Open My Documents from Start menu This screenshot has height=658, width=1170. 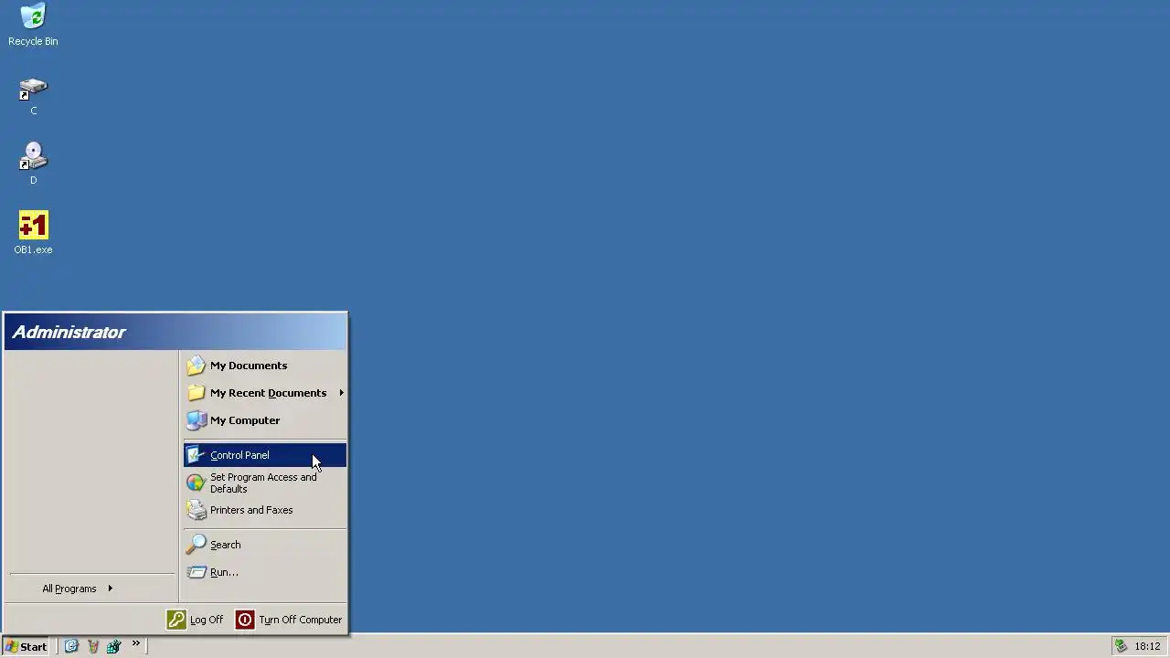[265, 366]
